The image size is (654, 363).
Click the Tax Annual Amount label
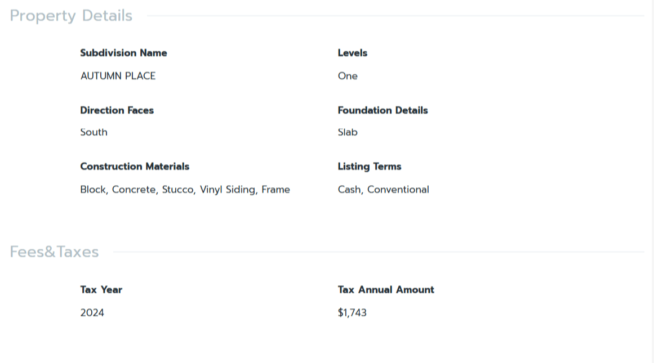[386, 290]
